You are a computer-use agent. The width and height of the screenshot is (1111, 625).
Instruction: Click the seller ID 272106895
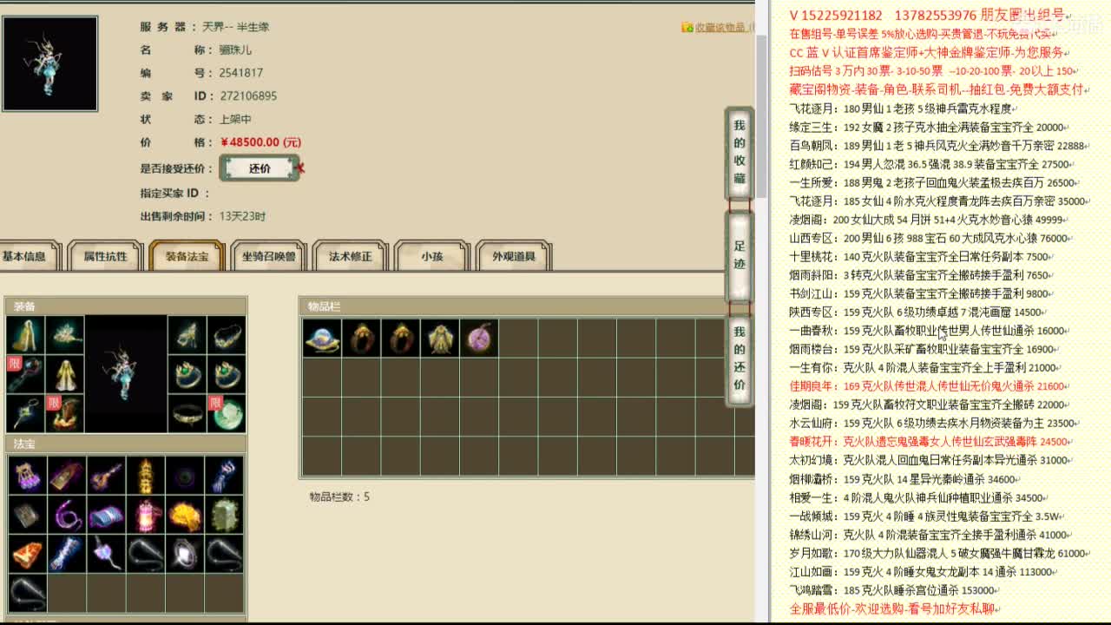click(248, 96)
